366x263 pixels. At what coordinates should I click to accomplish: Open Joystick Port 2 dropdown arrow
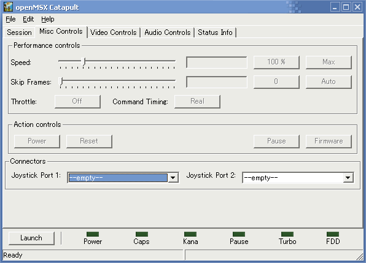(x=348, y=178)
